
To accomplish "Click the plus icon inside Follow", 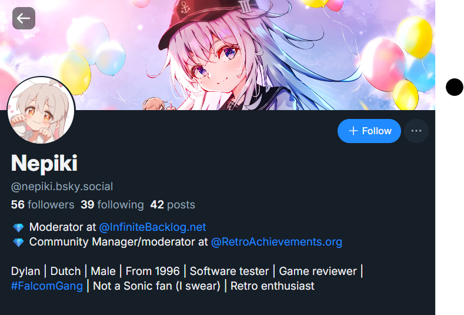I will (x=353, y=131).
